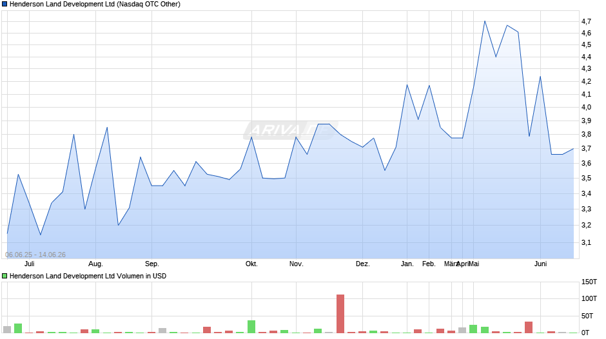606x339 pixels.
Task: Click the 0T volume axis label
Action: (x=585, y=333)
